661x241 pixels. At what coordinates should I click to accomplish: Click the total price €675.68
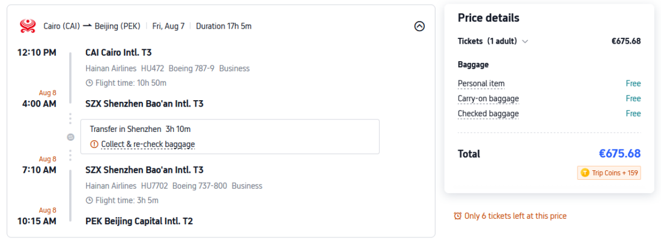click(619, 153)
